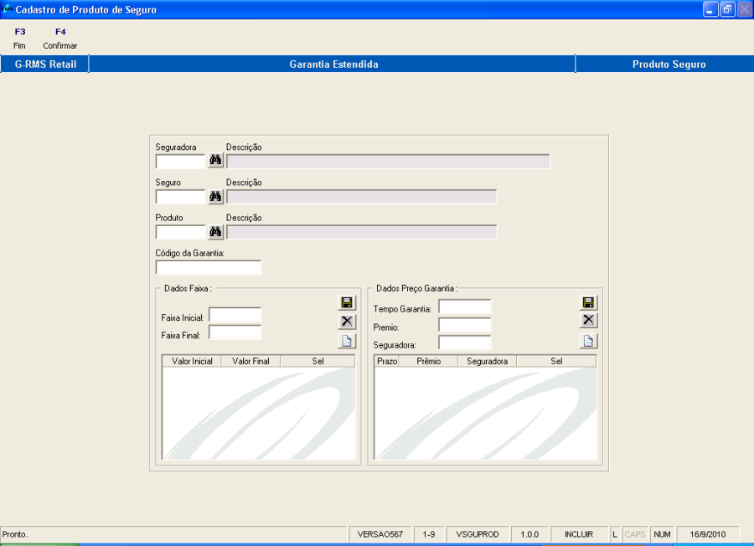Image resolution: width=754 pixels, height=546 pixels.
Task: Delete the Dados Faixa entry with the X icon
Action: click(x=347, y=321)
